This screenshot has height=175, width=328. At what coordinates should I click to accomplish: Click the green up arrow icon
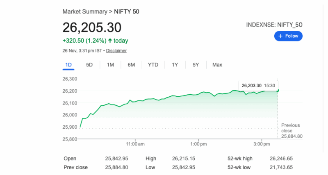pos(110,41)
